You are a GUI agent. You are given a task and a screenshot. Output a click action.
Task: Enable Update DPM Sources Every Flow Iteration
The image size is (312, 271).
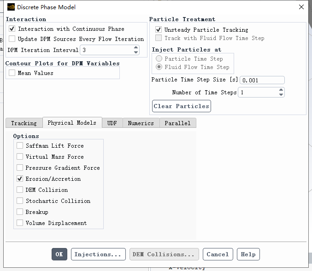pos(12,39)
